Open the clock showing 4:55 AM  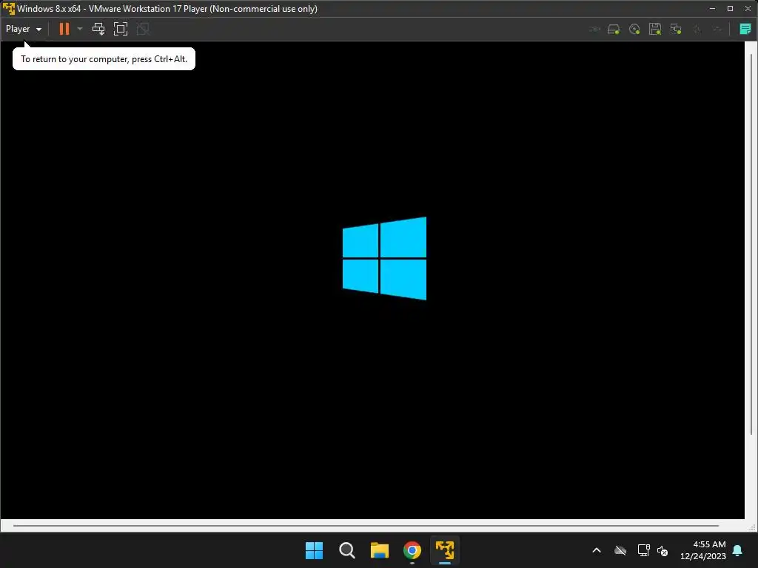[703, 550]
